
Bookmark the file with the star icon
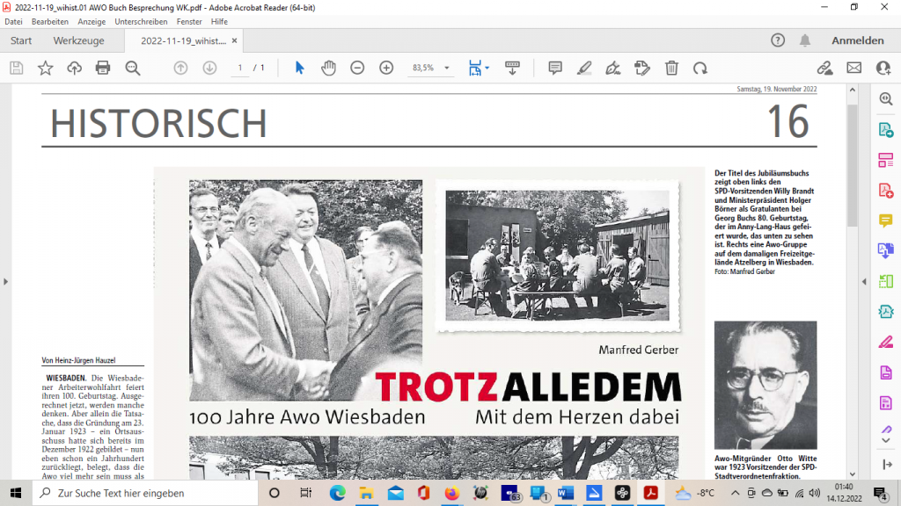point(45,68)
